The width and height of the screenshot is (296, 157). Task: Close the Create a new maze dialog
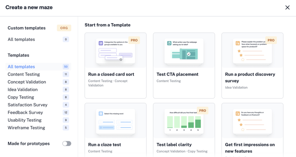tap(287, 7)
